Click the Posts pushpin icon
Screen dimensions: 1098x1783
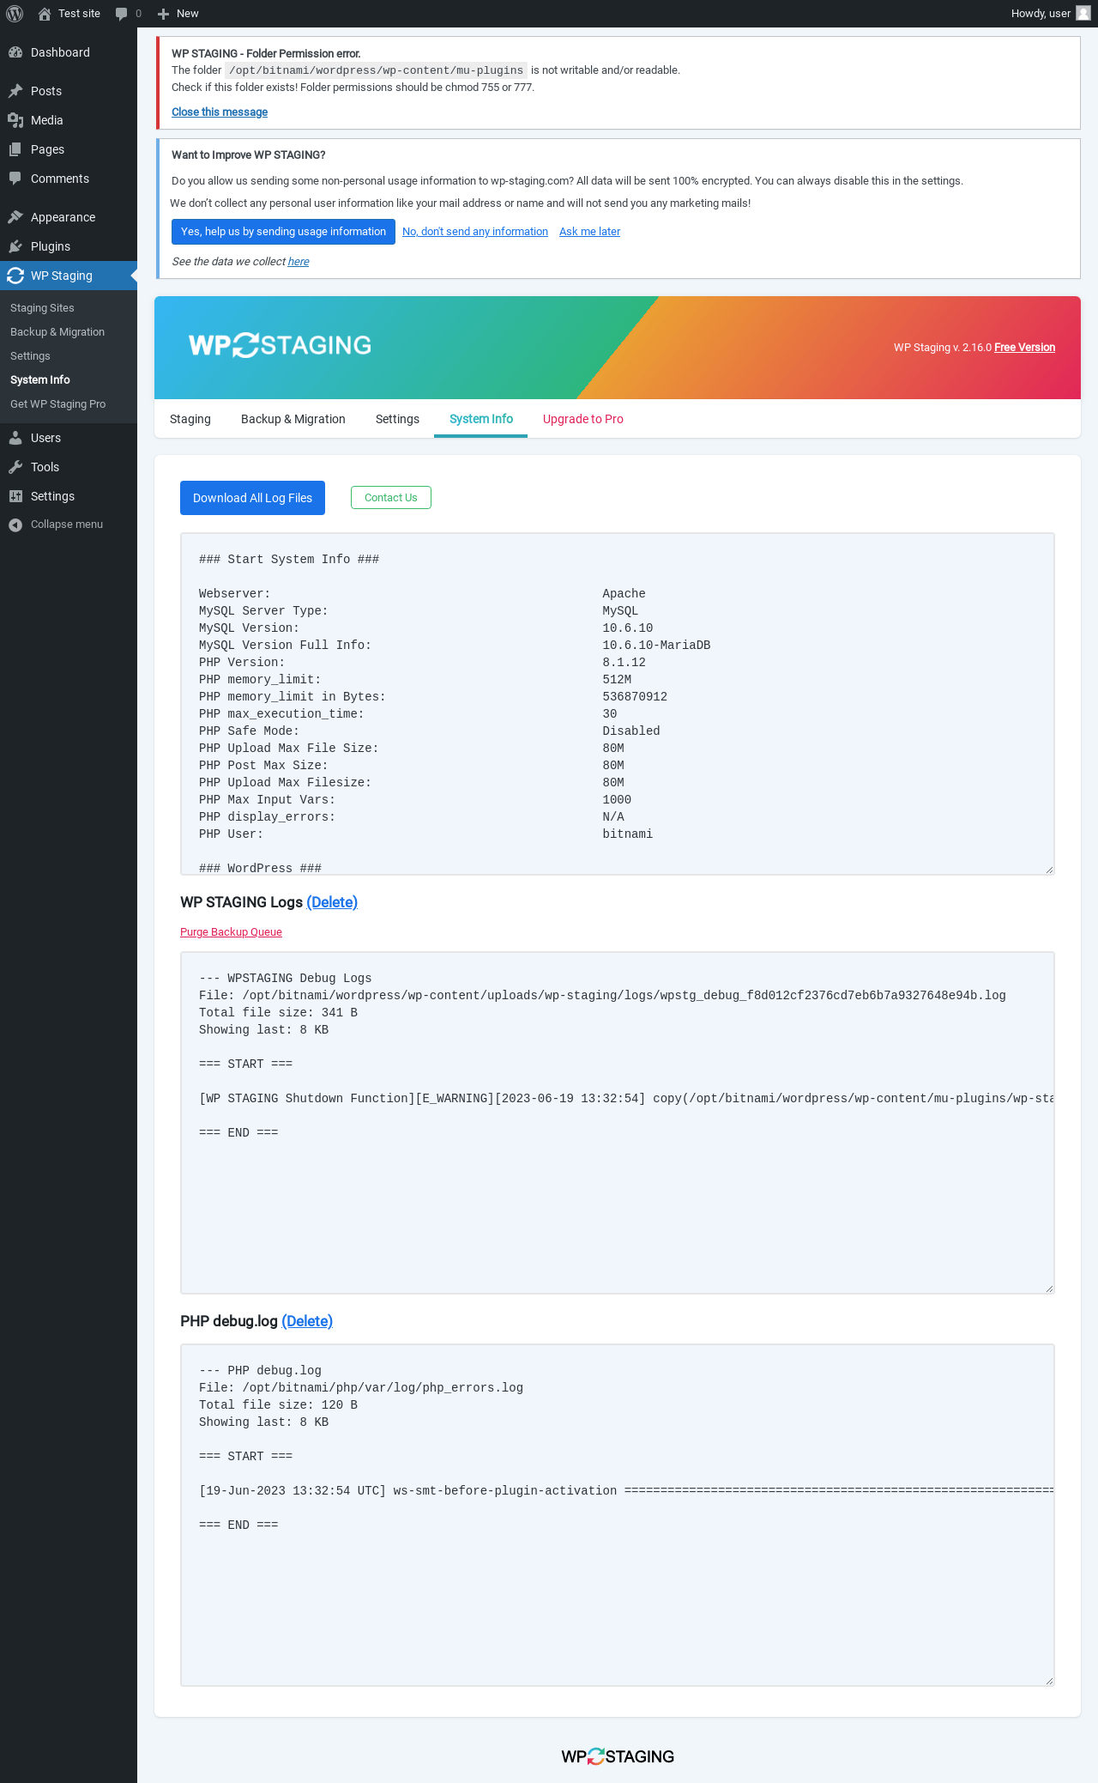[x=15, y=91]
